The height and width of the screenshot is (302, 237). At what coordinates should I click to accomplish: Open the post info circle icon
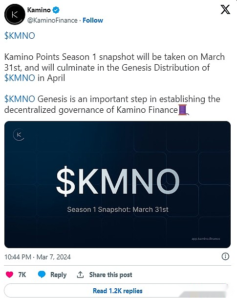(225, 256)
